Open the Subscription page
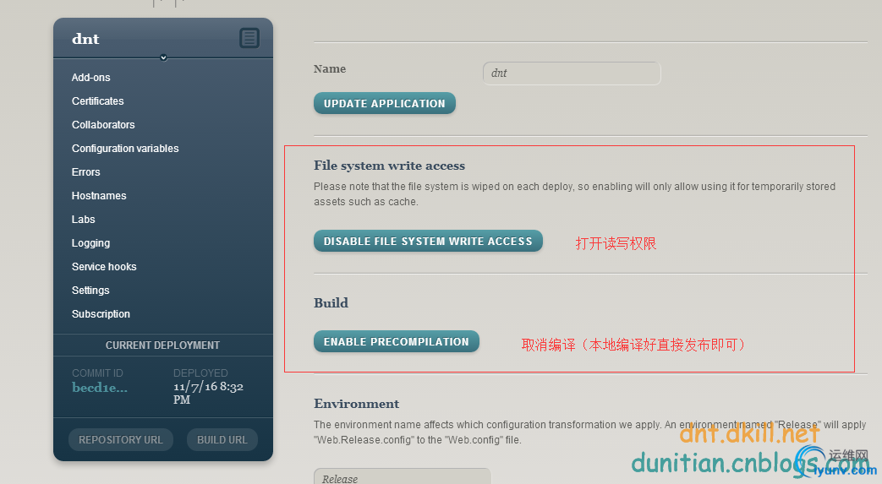882x484 pixels. coord(101,313)
